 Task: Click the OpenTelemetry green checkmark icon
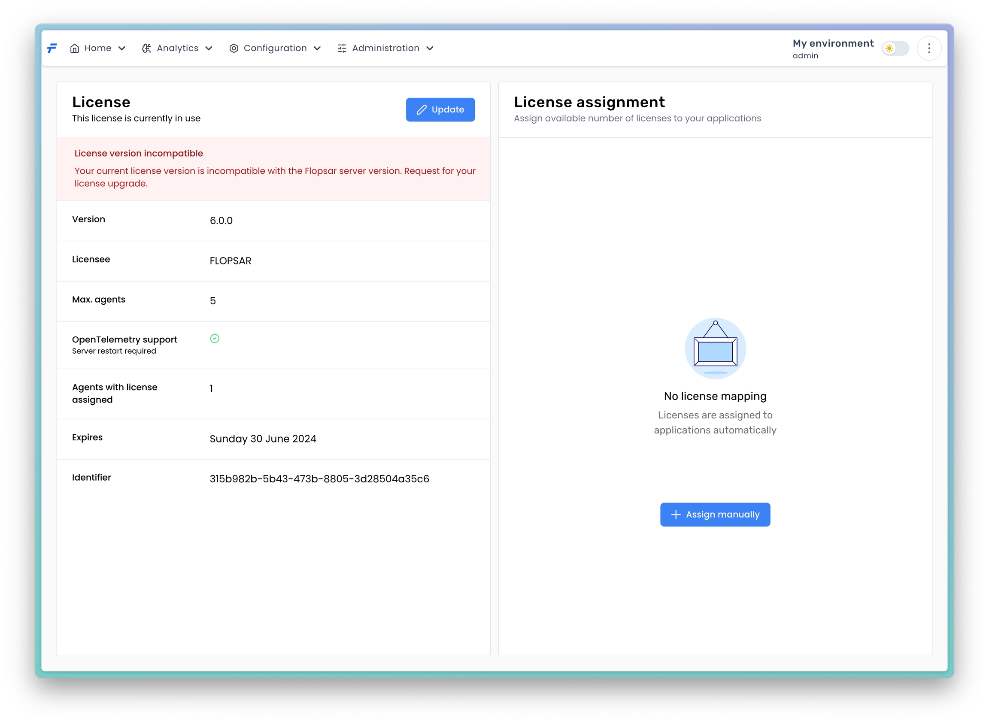(214, 339)
